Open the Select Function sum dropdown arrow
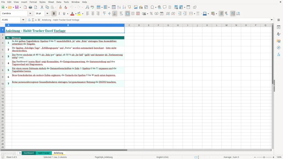The image size is (283, 159). [x=36, y=20]
